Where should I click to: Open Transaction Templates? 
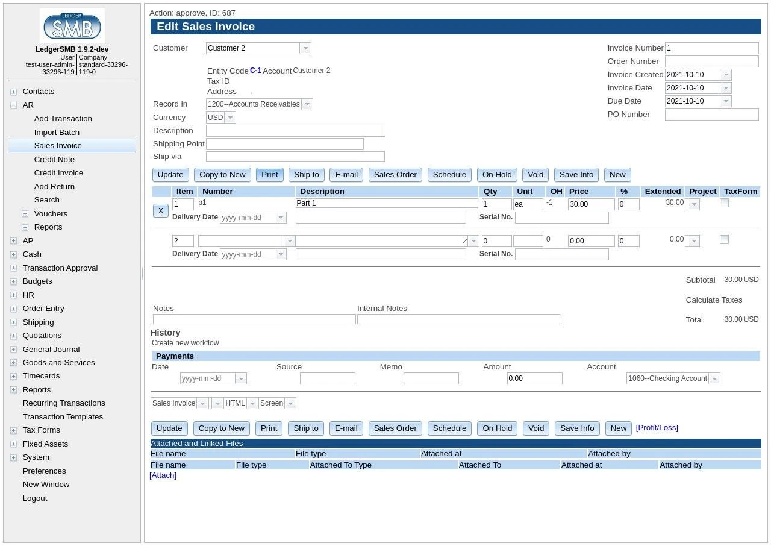[x=63, y=417]
